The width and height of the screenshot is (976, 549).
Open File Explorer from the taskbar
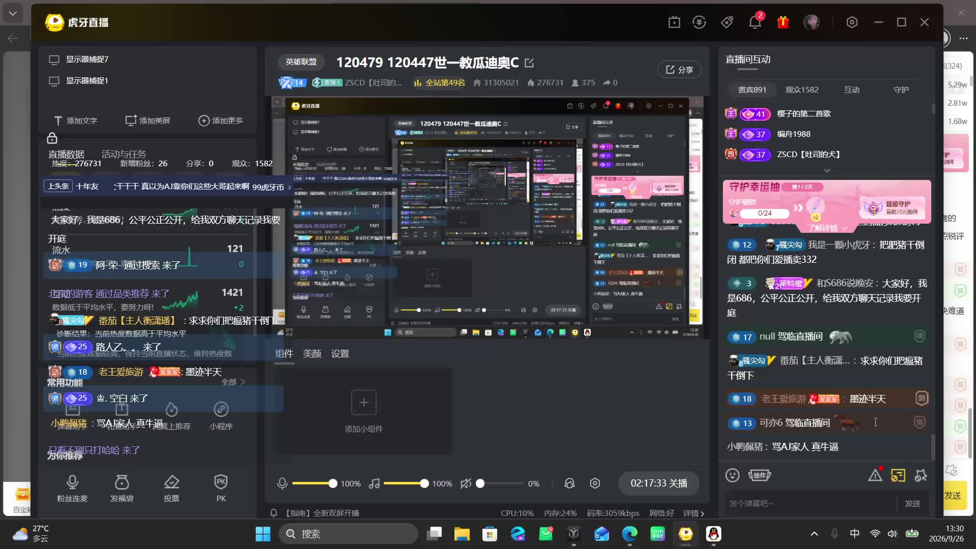pyautogui.click(x=462, y=534)
